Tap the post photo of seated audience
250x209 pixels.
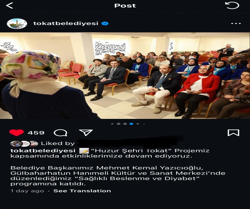point(125,76)
